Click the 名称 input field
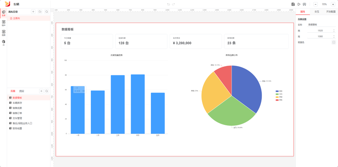This screenshot has width=338, height=167. tap(322, 25)
